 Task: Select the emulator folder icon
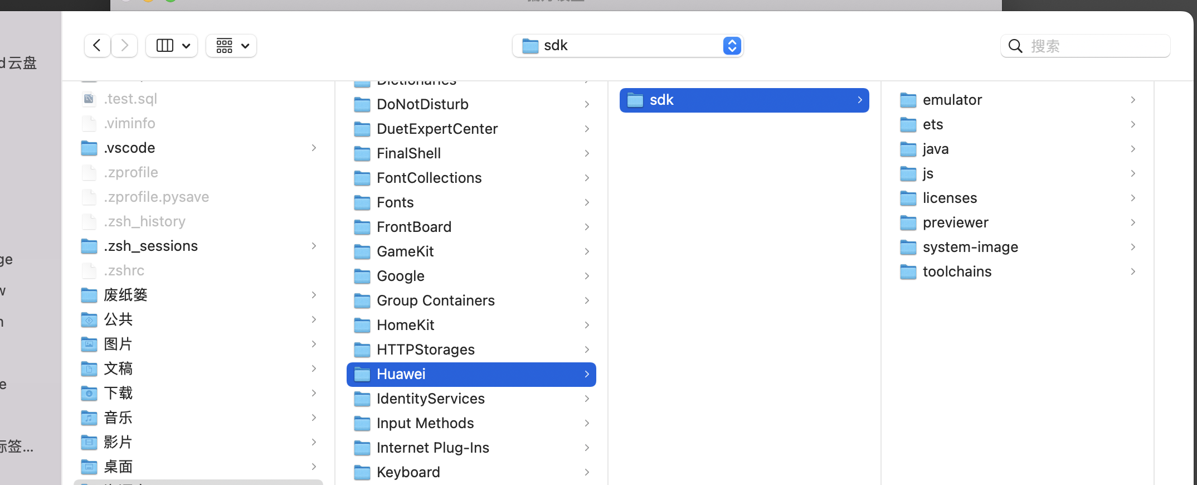click(908, 100)
